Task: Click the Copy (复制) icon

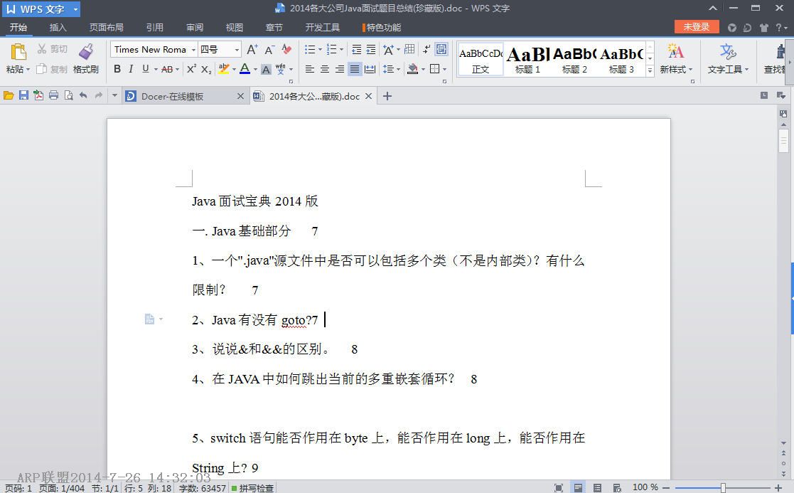Action: 42,69
